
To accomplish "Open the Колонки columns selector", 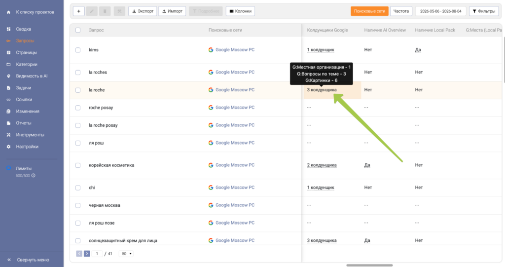I will click(x=240, y=11).
